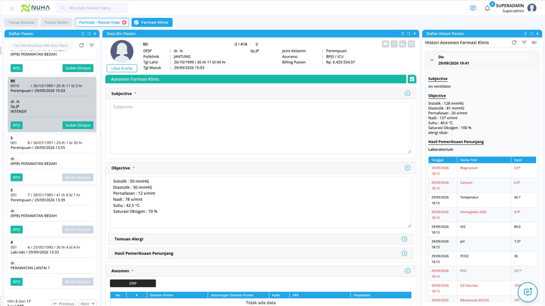Open the floating chat support button

coord(528,292)
